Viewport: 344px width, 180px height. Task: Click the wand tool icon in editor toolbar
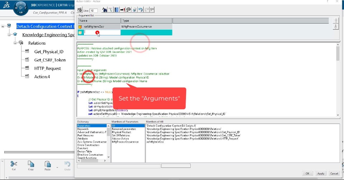pyautogui.click(x=110, y=10)
